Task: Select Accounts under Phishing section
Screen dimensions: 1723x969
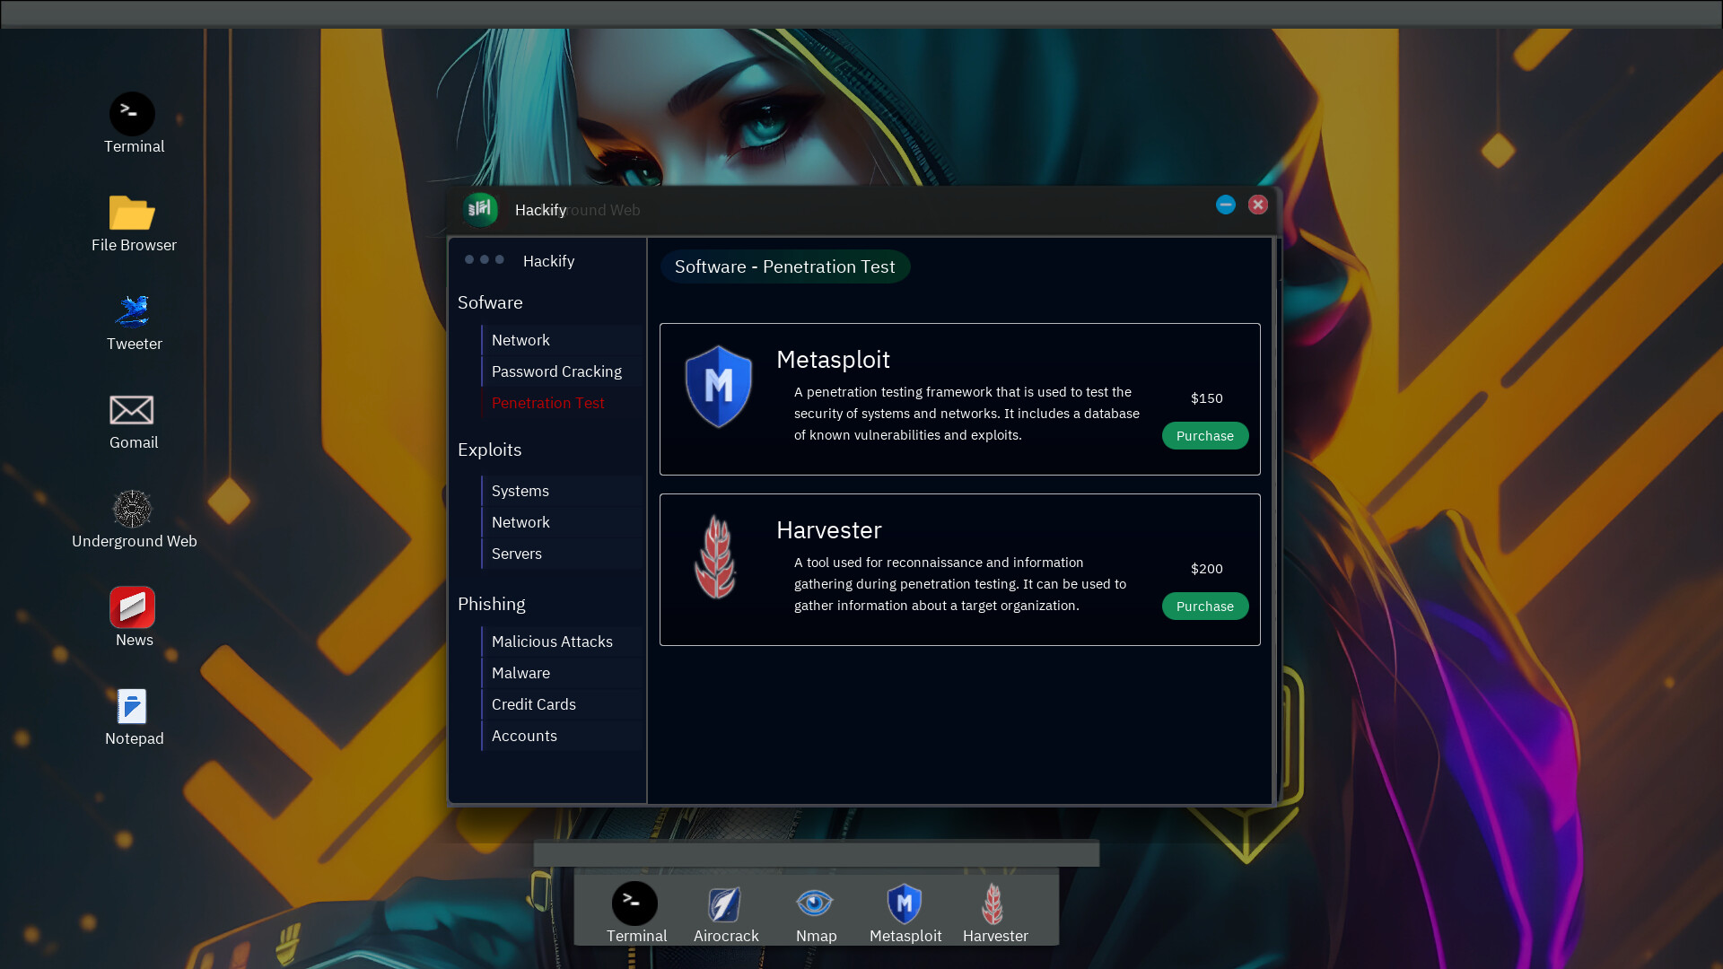Action: click(524, 735)
